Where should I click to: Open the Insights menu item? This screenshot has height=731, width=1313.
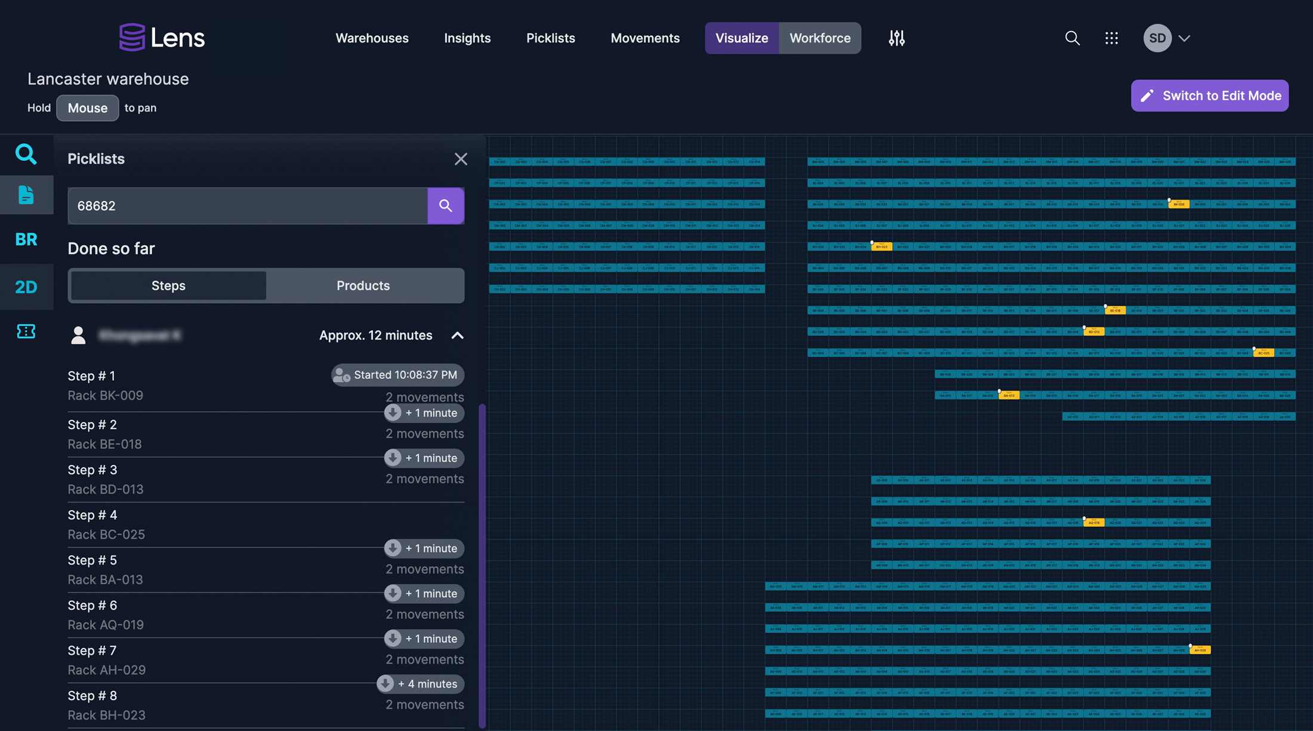[467, 38]
